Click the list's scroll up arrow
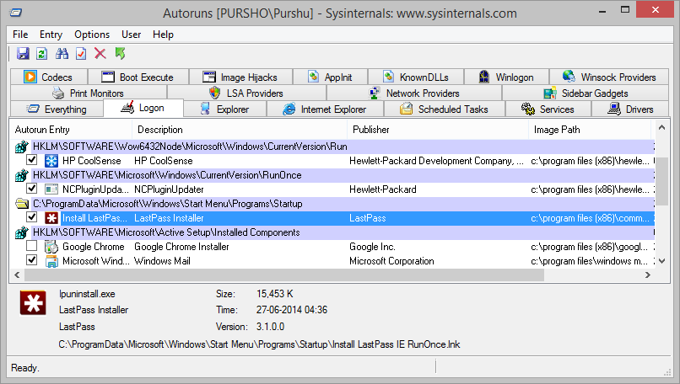The height and width of the screenshot is (384, 680). pyautogui.click(x=661, y=127)
